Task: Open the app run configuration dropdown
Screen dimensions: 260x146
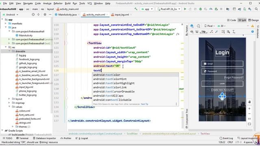Action: [147, 9]
